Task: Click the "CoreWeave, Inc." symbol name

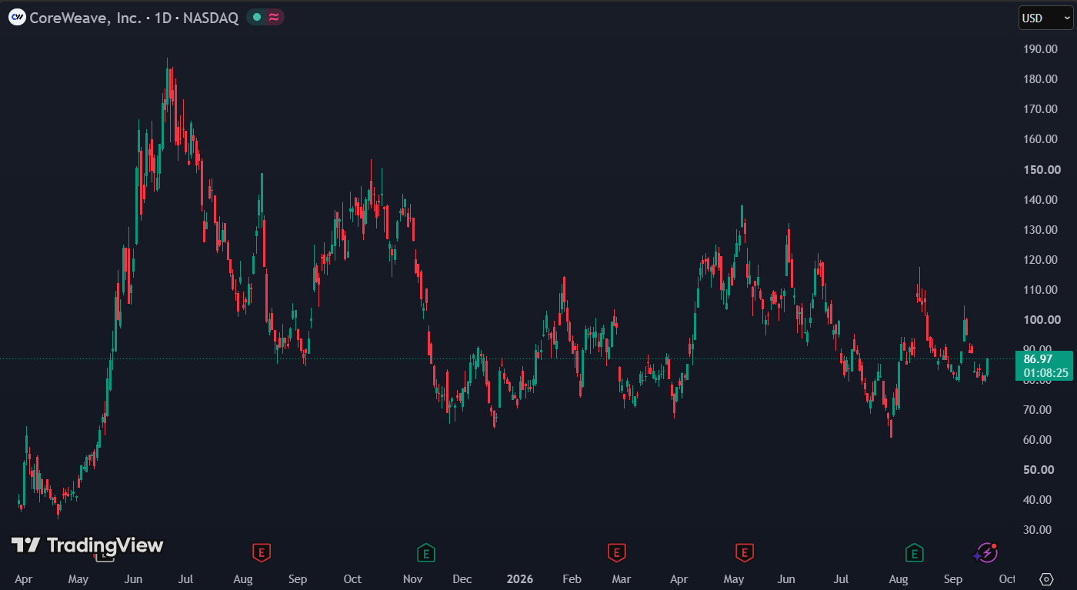Action: (x=85, y=18)
